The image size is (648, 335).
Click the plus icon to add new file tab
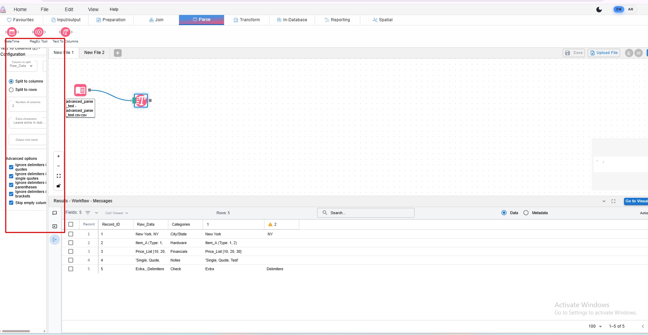(118, 53)
